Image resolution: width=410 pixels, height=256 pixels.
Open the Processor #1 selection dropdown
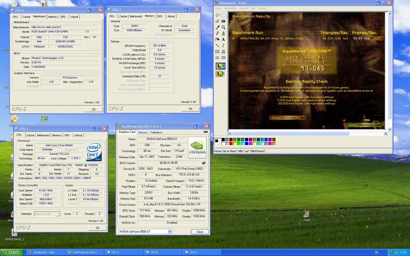click(x=58, y=214)
